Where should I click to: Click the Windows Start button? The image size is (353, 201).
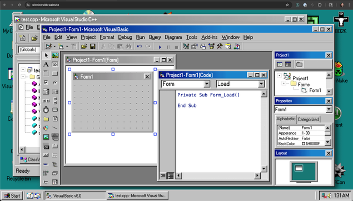click(12, 195)
